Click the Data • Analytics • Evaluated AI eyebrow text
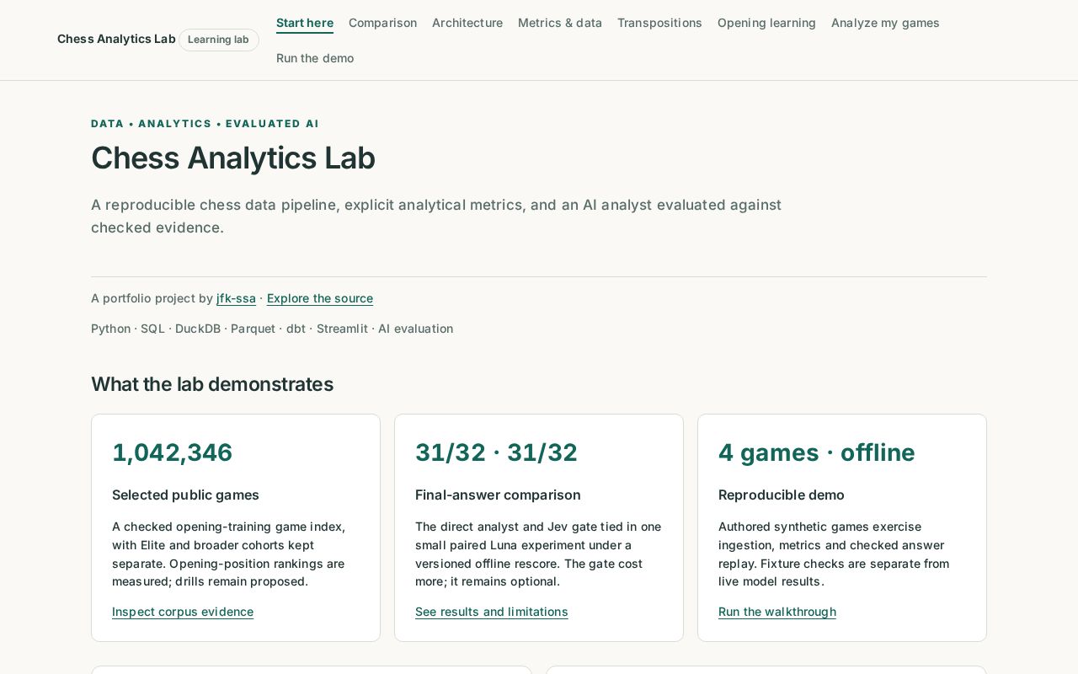This screenshot has width=1078, height=674. [205, 124]
